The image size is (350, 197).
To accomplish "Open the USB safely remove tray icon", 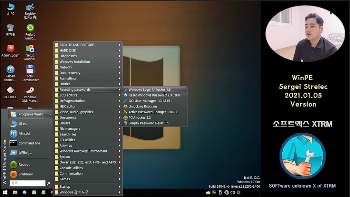I will coord(220,192).
